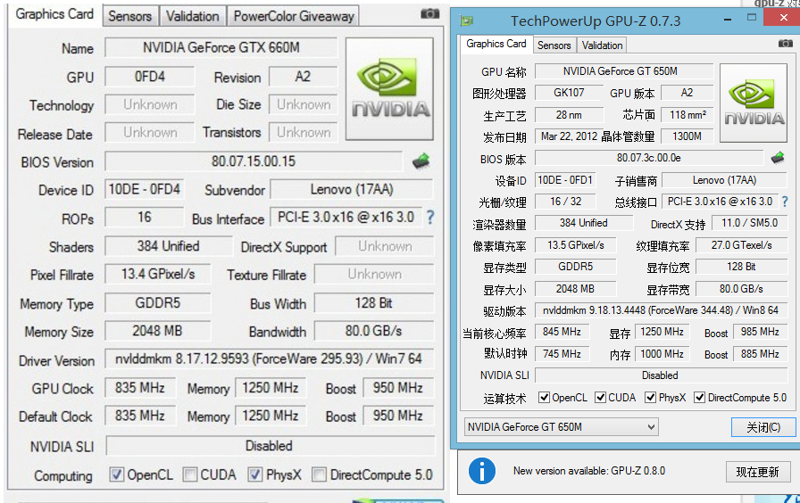
Task: Open Validation tab in left window
Action: (x=192, y=16)
